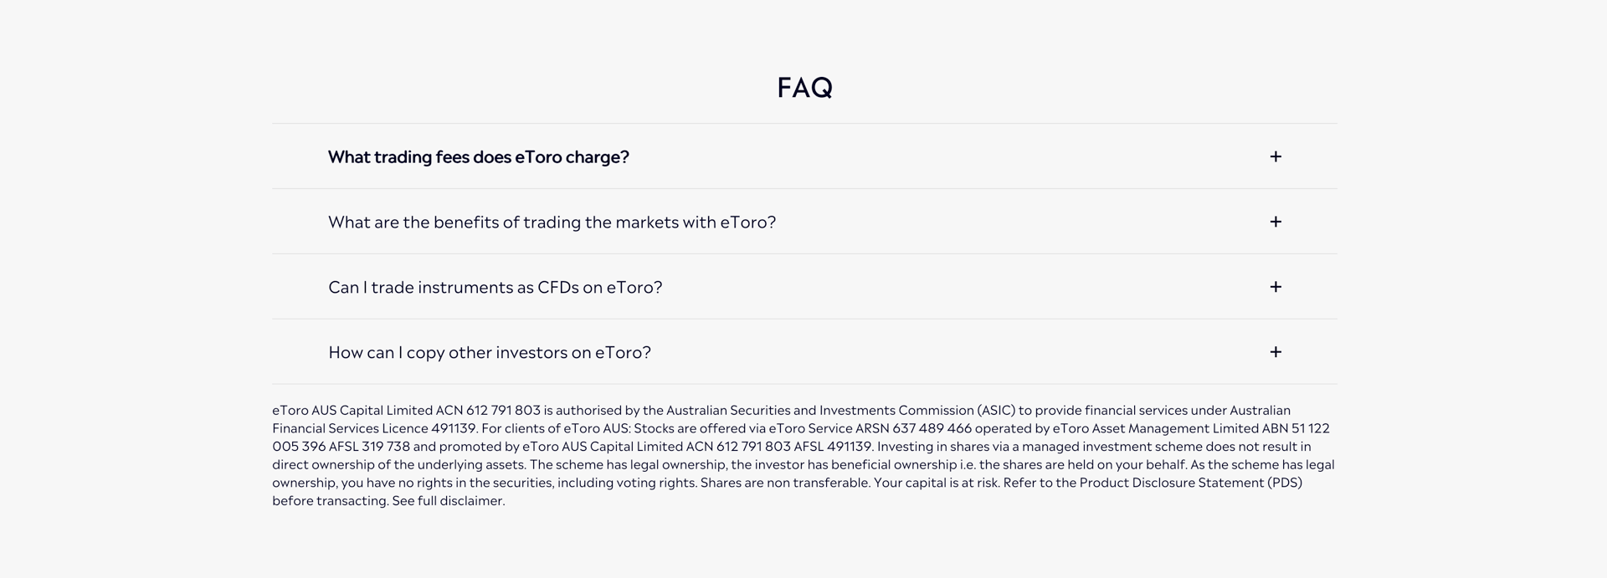Expand 'Can I trade instruments as CFDs' question
Screen dimensions: 1607x578
(495, 288)
